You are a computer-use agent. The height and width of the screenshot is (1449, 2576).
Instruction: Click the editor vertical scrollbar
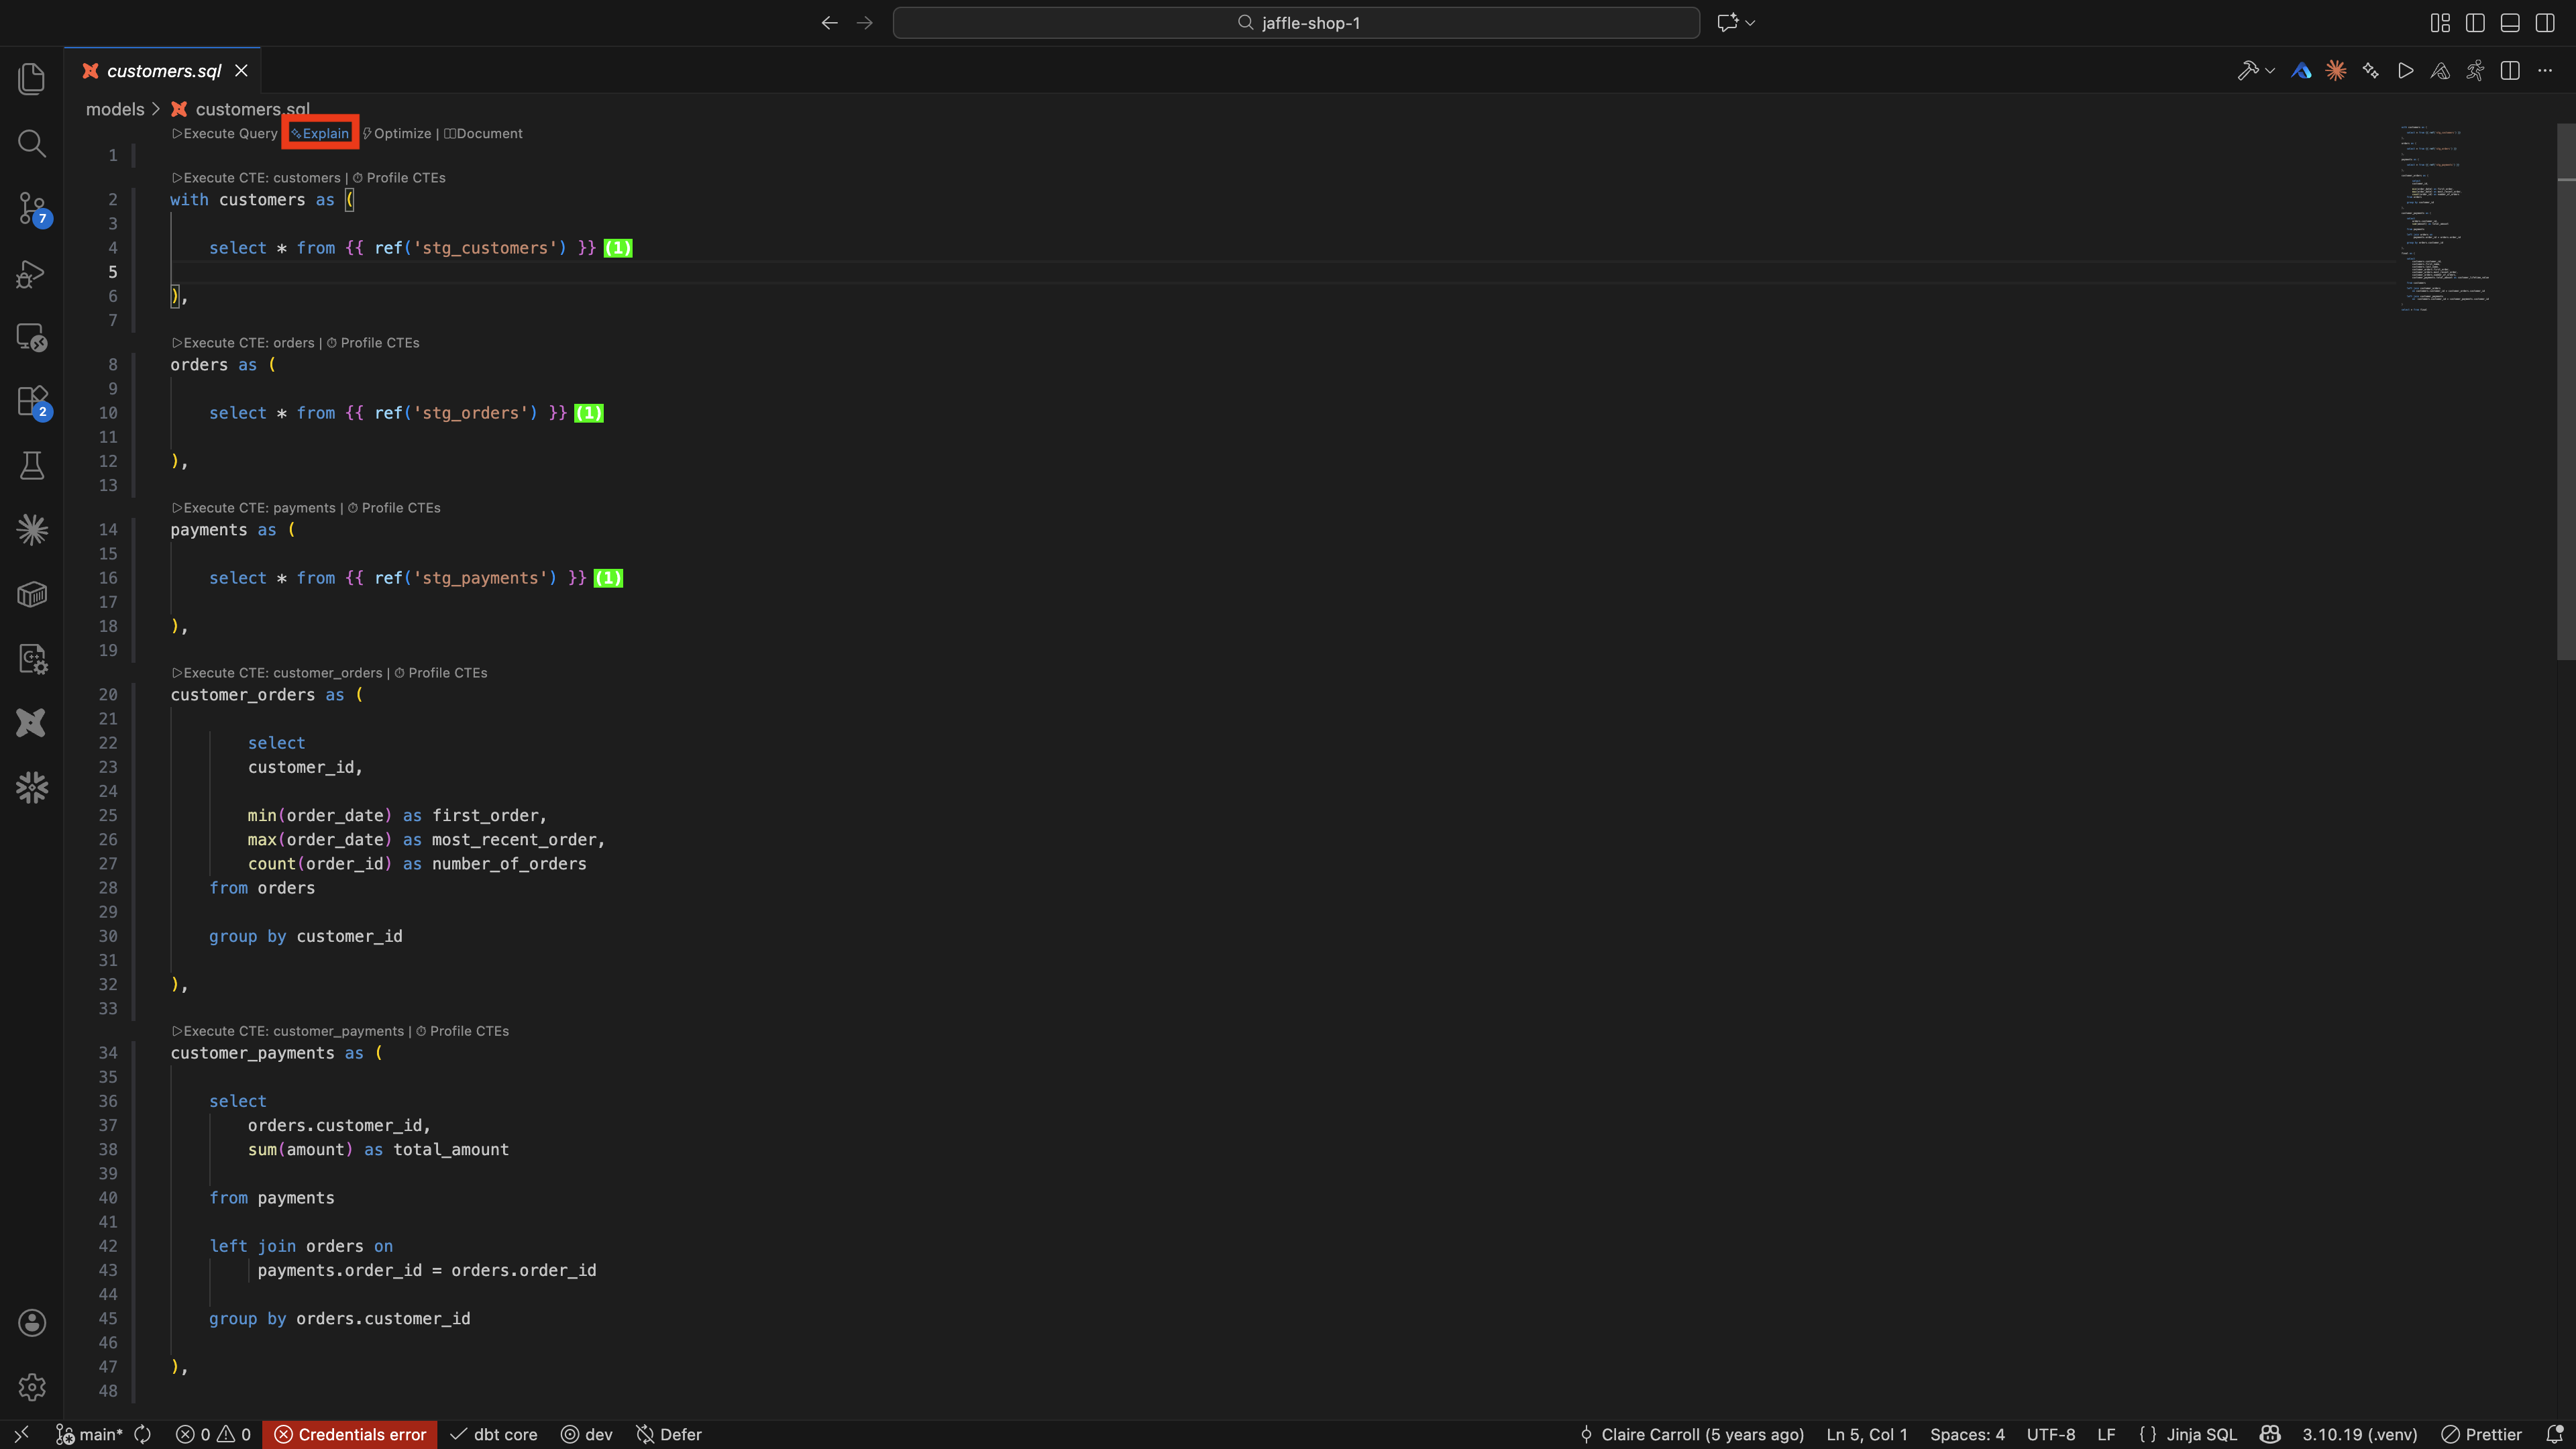coord(2566,392)
